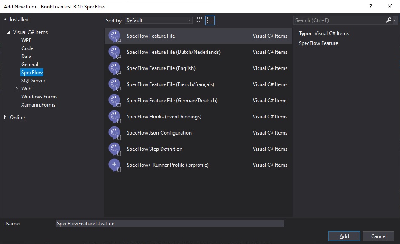Click the search magnifier icon
This screenshot has width=400, height=244.
[389, 20]
